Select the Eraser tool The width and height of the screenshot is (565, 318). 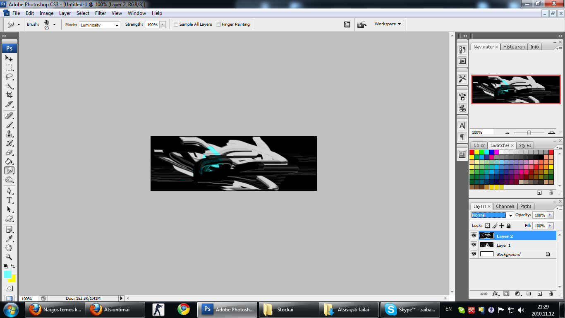[9, 152]
